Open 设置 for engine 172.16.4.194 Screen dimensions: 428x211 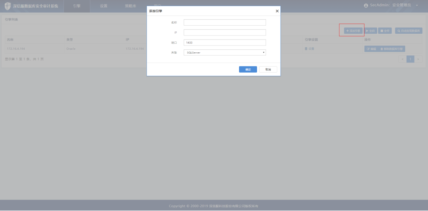tap(309, 49)
